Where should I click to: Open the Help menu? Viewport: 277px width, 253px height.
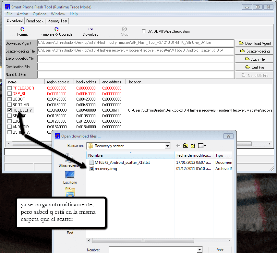[x=74, y=14]
